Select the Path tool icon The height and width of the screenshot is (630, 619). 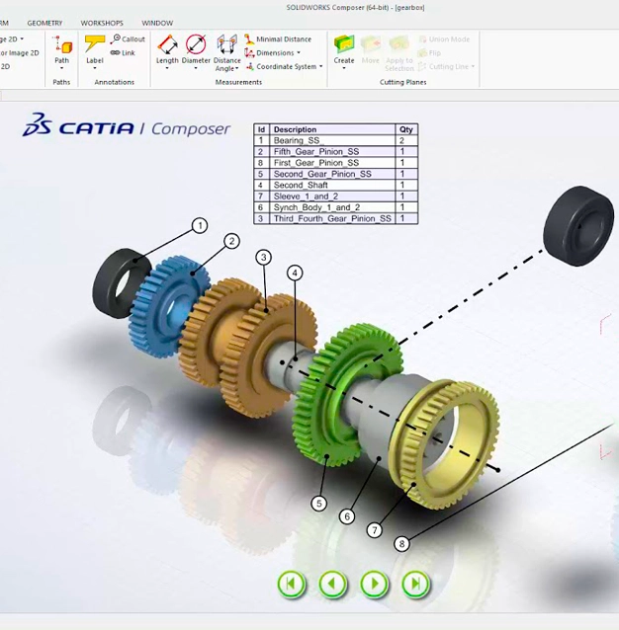tap(63, 44)
